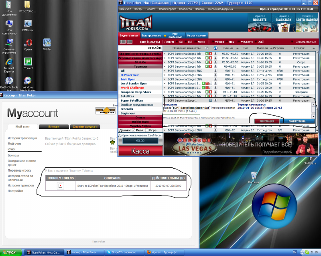This screenshot has height=256, width=321.
Task: Expand the tournament row starting 01-26 10:35
Action: pyautogui.click(x=165, y=54)
